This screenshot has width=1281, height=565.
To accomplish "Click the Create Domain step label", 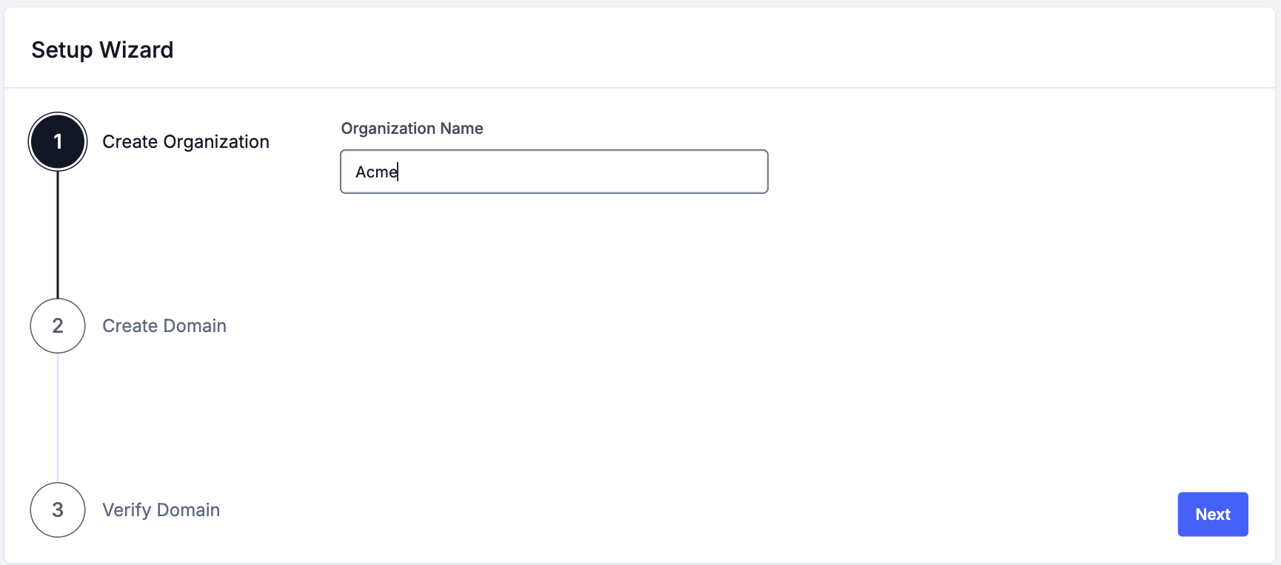I will 164,325.
